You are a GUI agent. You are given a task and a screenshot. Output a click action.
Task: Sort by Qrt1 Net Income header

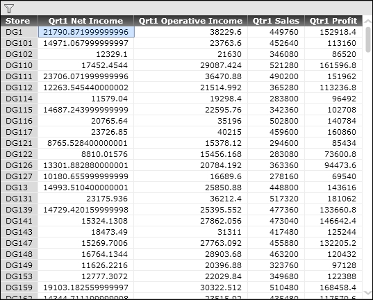point(85,21)
